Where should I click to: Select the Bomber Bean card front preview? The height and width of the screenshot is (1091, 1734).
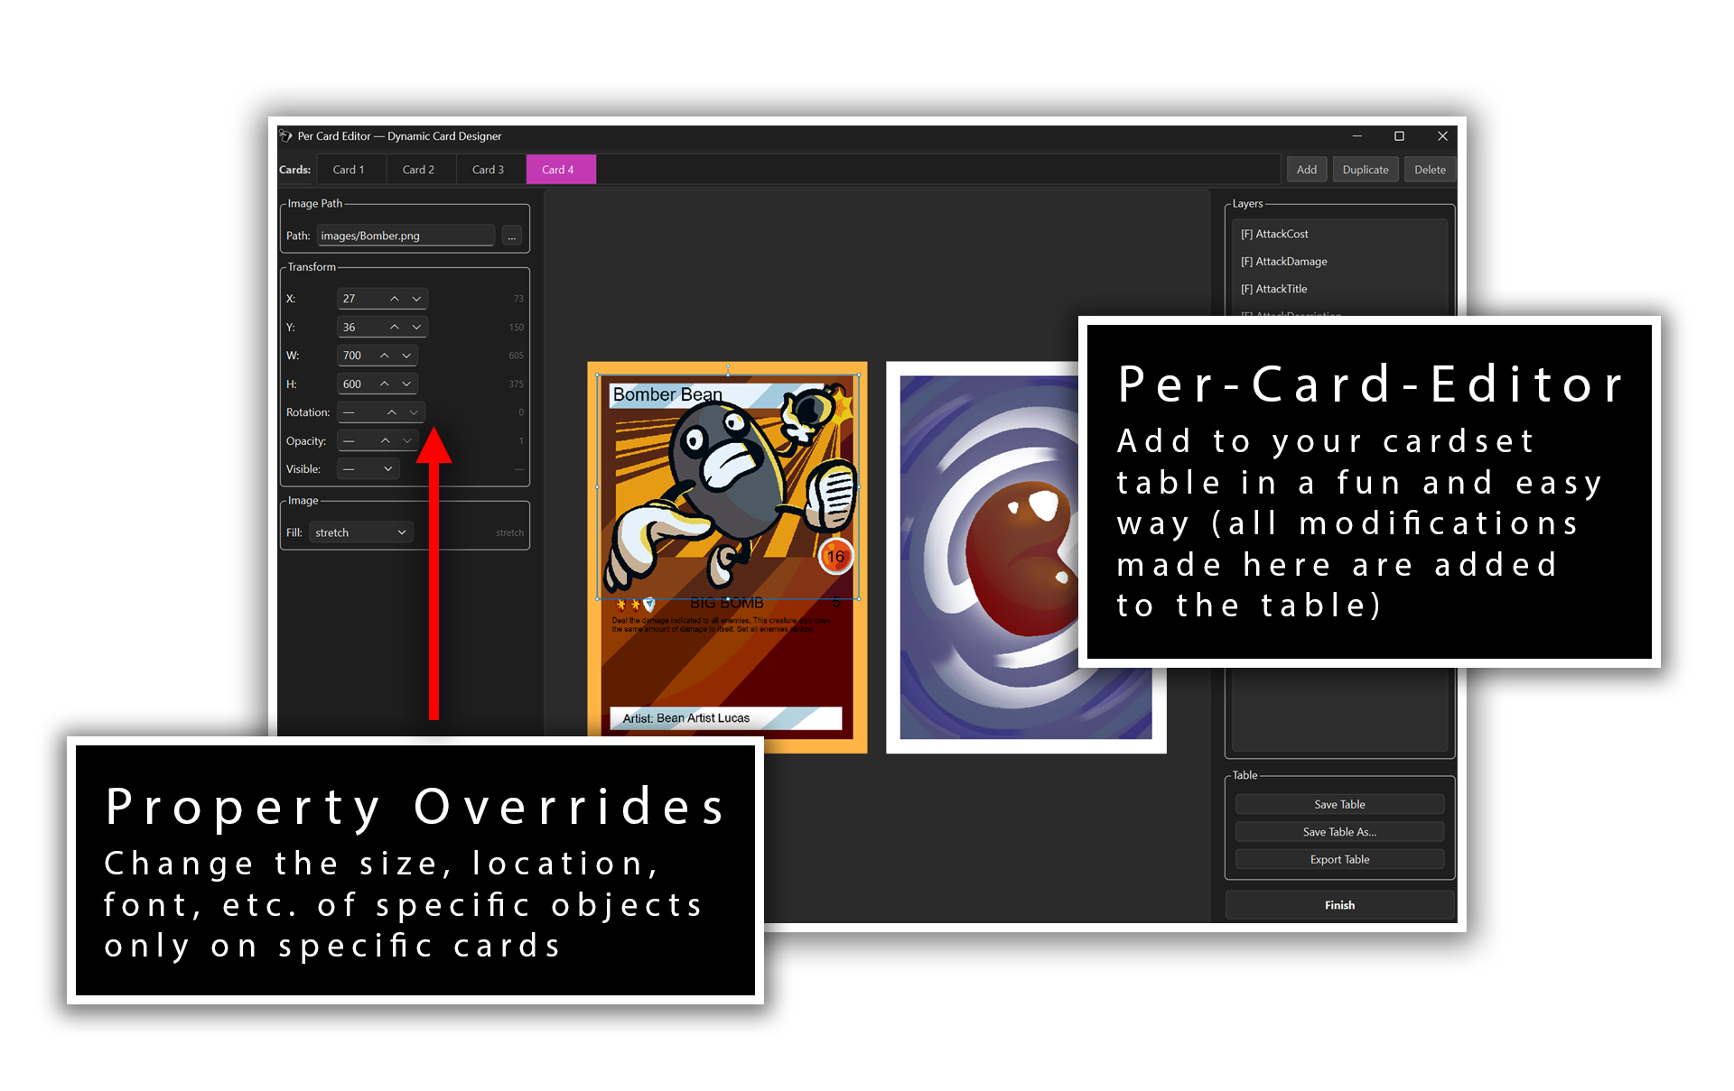(x=727, y=558)
